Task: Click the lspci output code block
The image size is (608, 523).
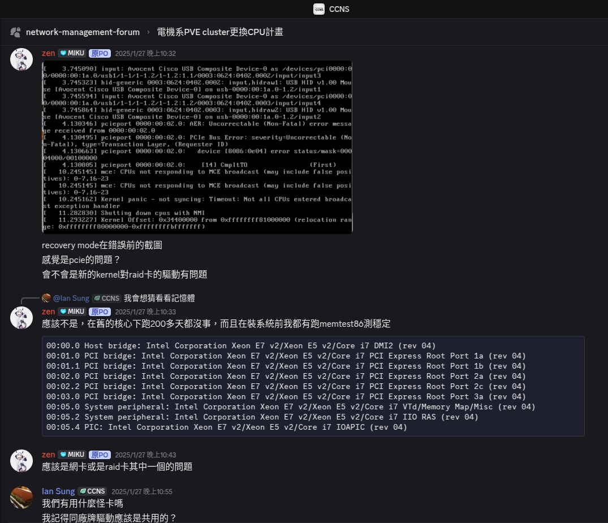Action: click(x=313, y=386)
